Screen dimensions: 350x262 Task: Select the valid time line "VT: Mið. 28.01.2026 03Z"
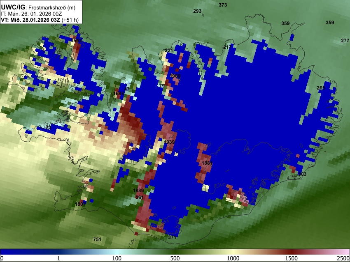click(30, 20)
